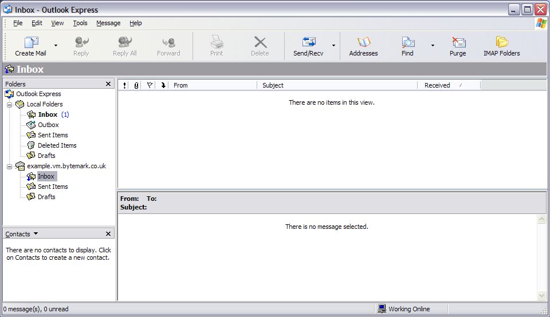The height and width of the screenshot is (317, 550).
Task: Close the Folders pane
Action: tap(108, 84)
